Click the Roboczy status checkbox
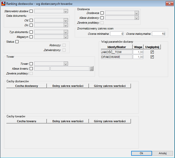Viewport: 175px width, 158px height. pyautogui.click(x=64, y=45)
